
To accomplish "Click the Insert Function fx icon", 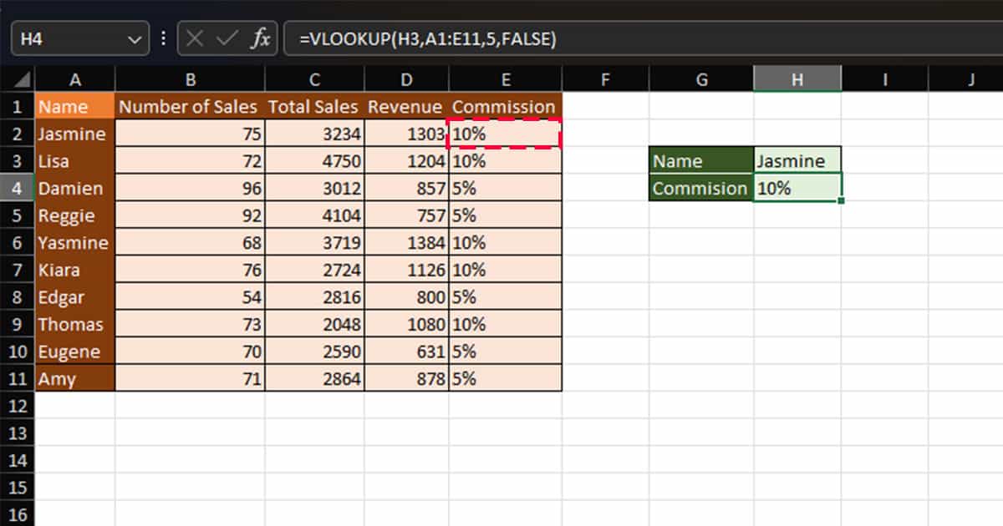I will (260, 38).
